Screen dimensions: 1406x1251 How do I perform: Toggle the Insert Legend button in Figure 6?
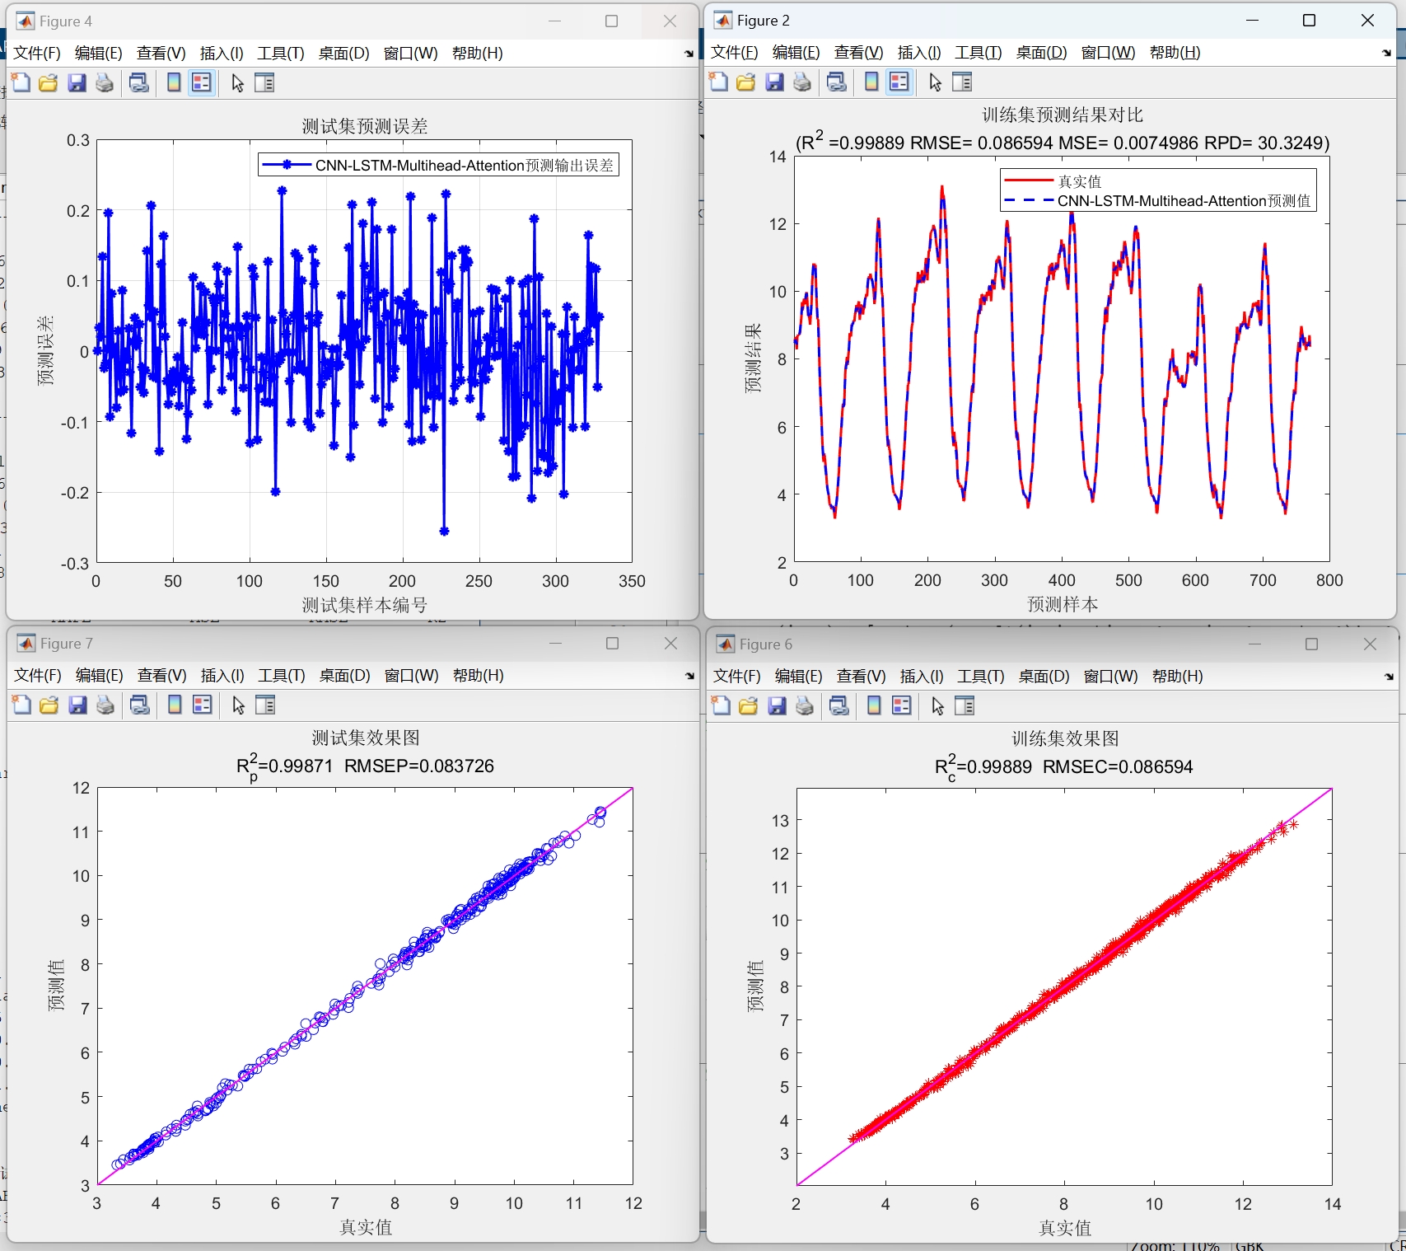901,706
